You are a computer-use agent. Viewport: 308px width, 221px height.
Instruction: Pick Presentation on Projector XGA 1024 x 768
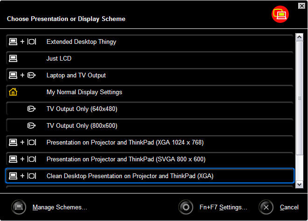point(125,143)
